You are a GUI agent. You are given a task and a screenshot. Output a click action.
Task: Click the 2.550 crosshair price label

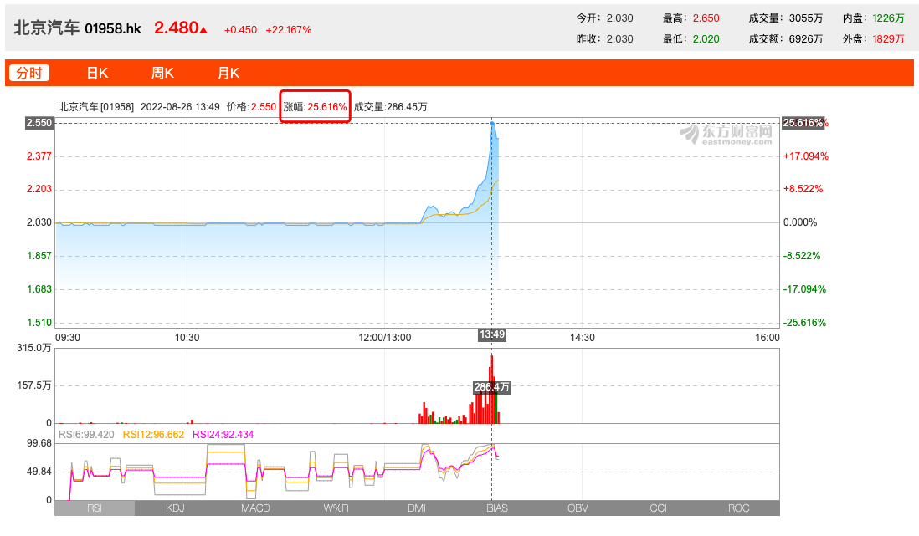pos(39,122)
